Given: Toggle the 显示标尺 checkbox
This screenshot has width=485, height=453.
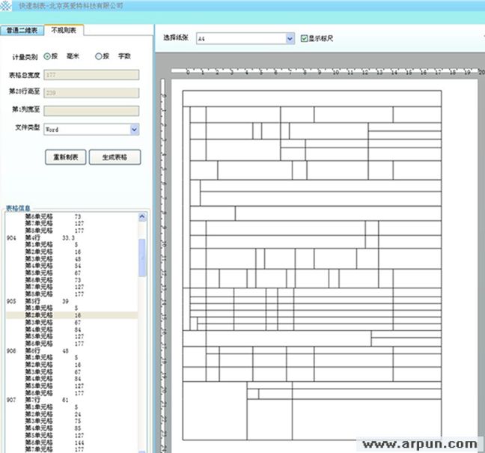Looking at the screenshot, I should (x=304, y=38).
